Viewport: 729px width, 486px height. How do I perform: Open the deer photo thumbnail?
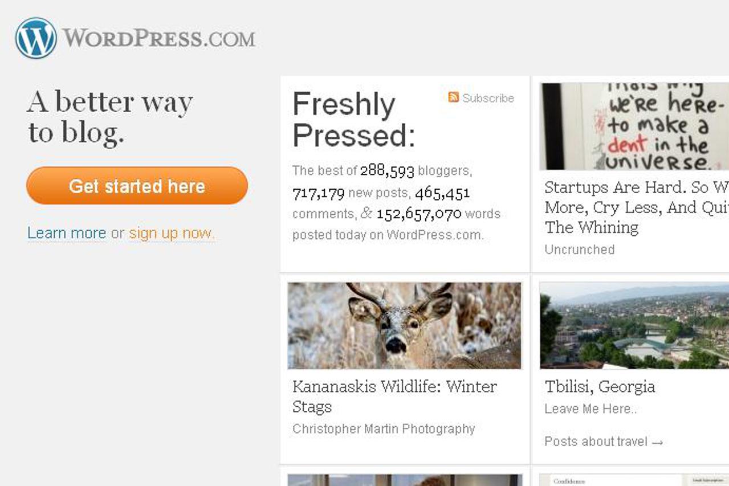(x=404, y=325)
